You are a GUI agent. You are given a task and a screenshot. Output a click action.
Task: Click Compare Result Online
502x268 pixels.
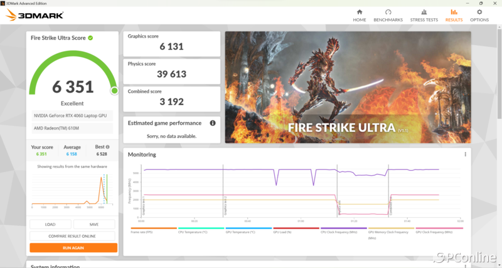click(73, 236)
